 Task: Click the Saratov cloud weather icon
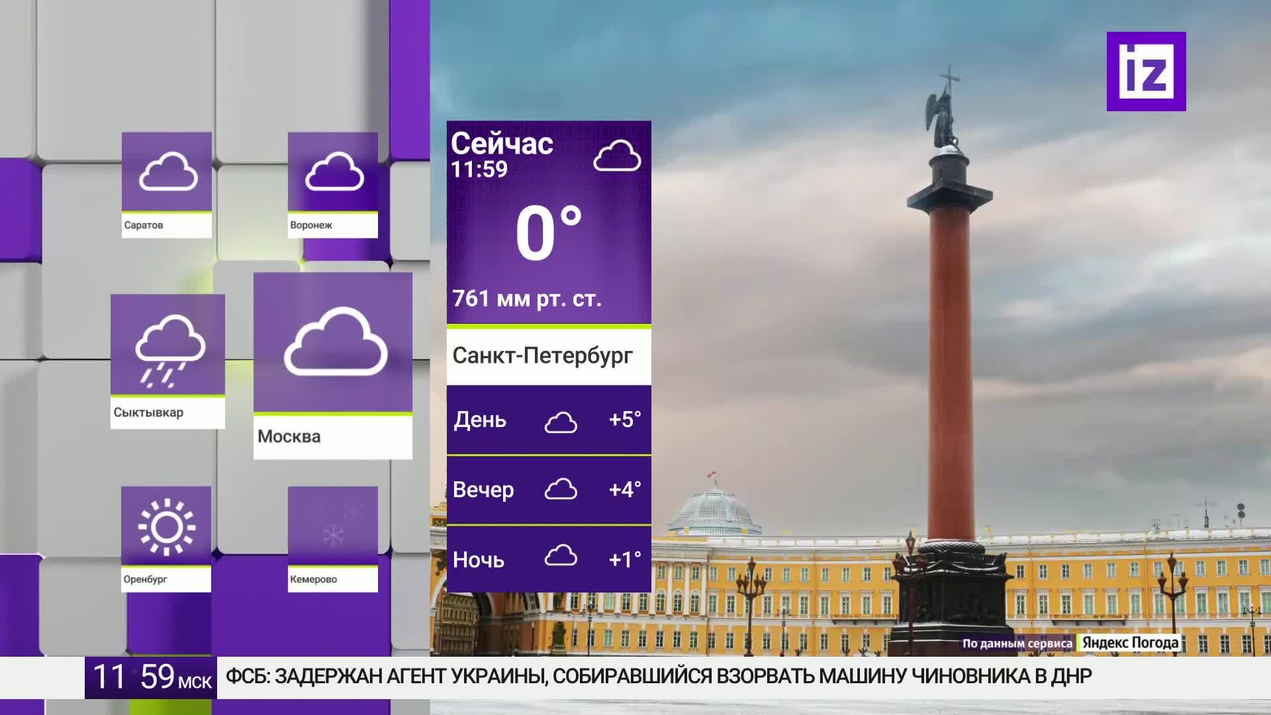[x=168, y=171]
